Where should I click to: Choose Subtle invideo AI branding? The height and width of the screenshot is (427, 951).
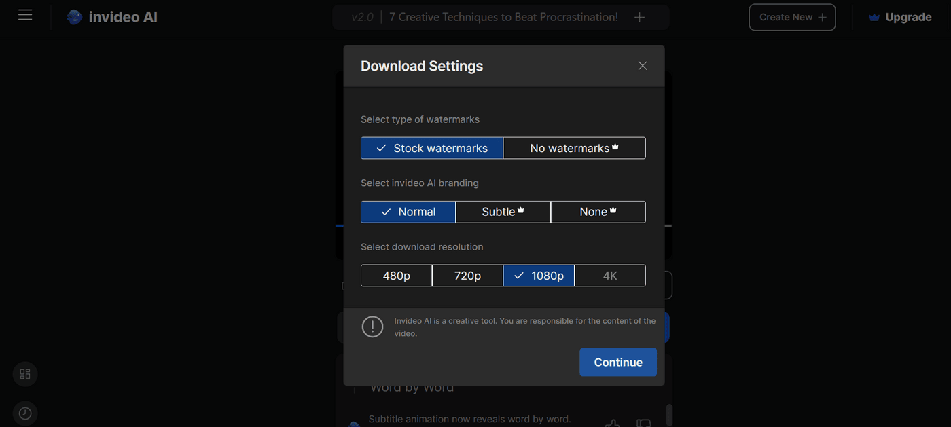(x=503, y=211)
